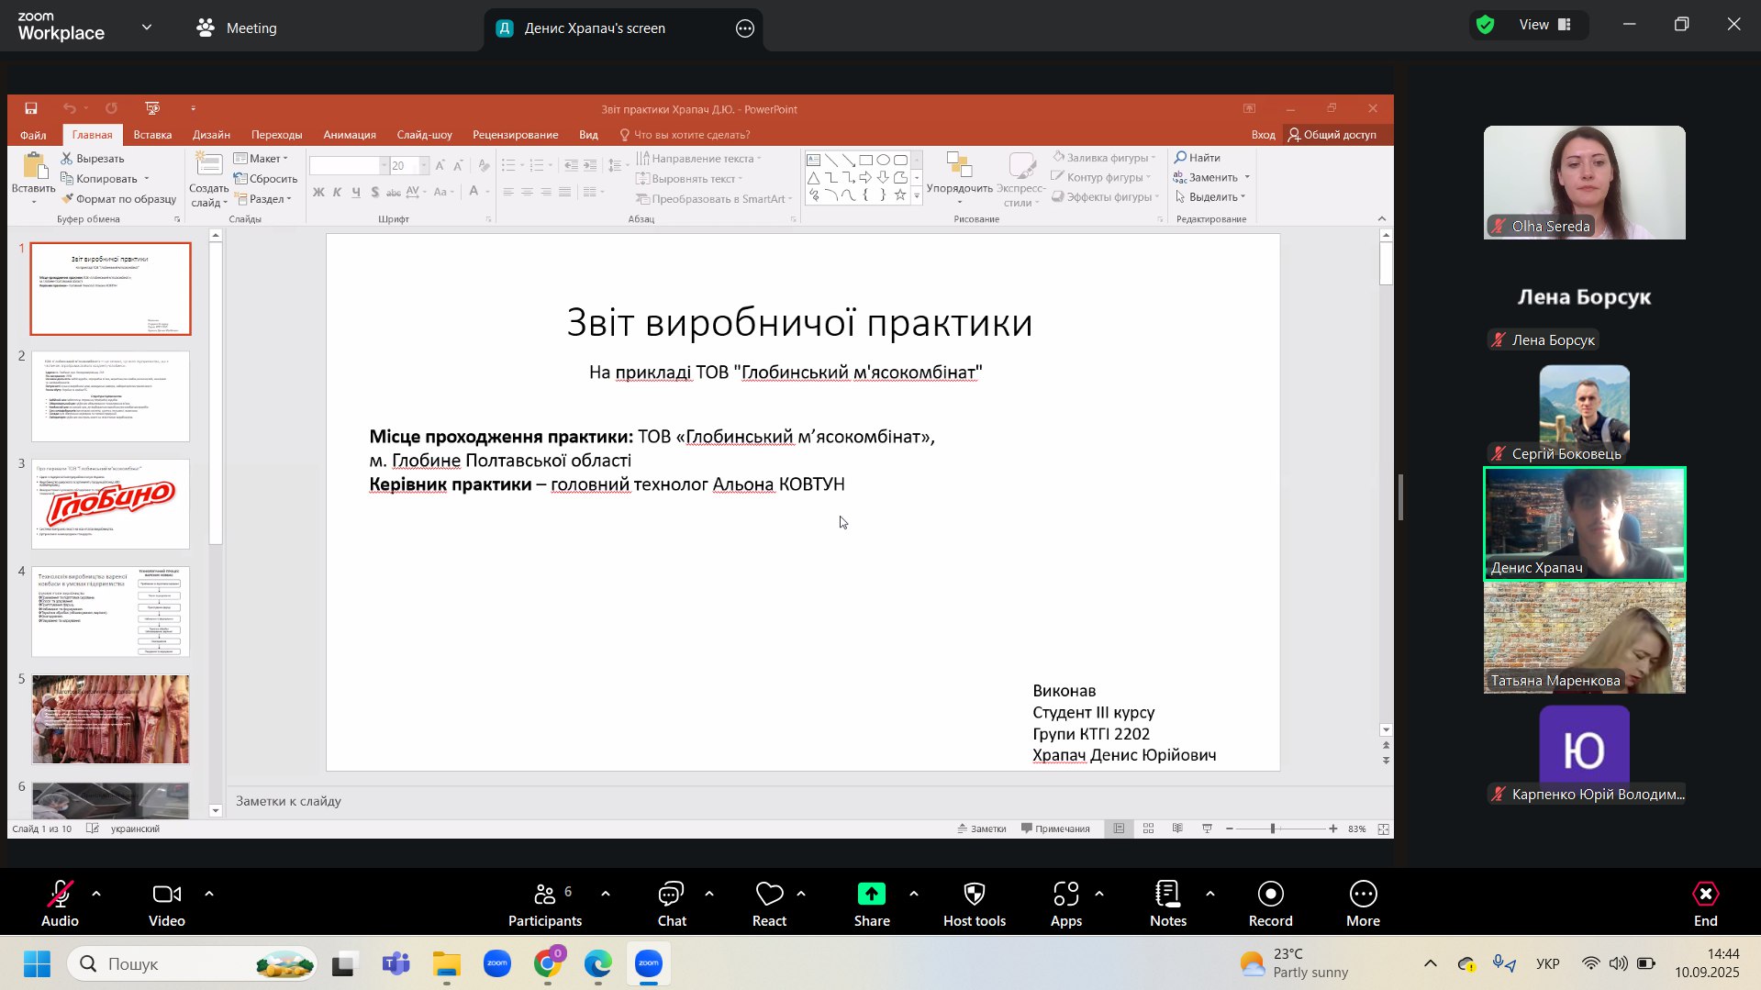Toggle the Zoom Video camera button
This screenshot has height=990, width=1761.
coord(166,904)
